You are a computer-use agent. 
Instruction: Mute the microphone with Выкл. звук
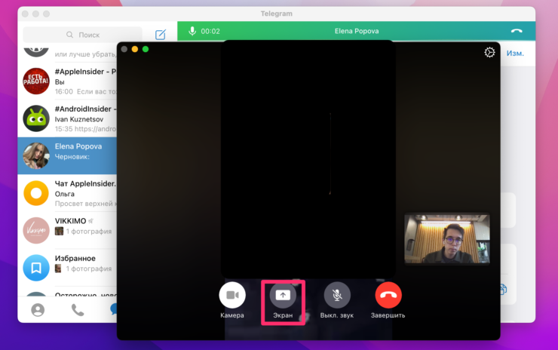click(337, 295)
